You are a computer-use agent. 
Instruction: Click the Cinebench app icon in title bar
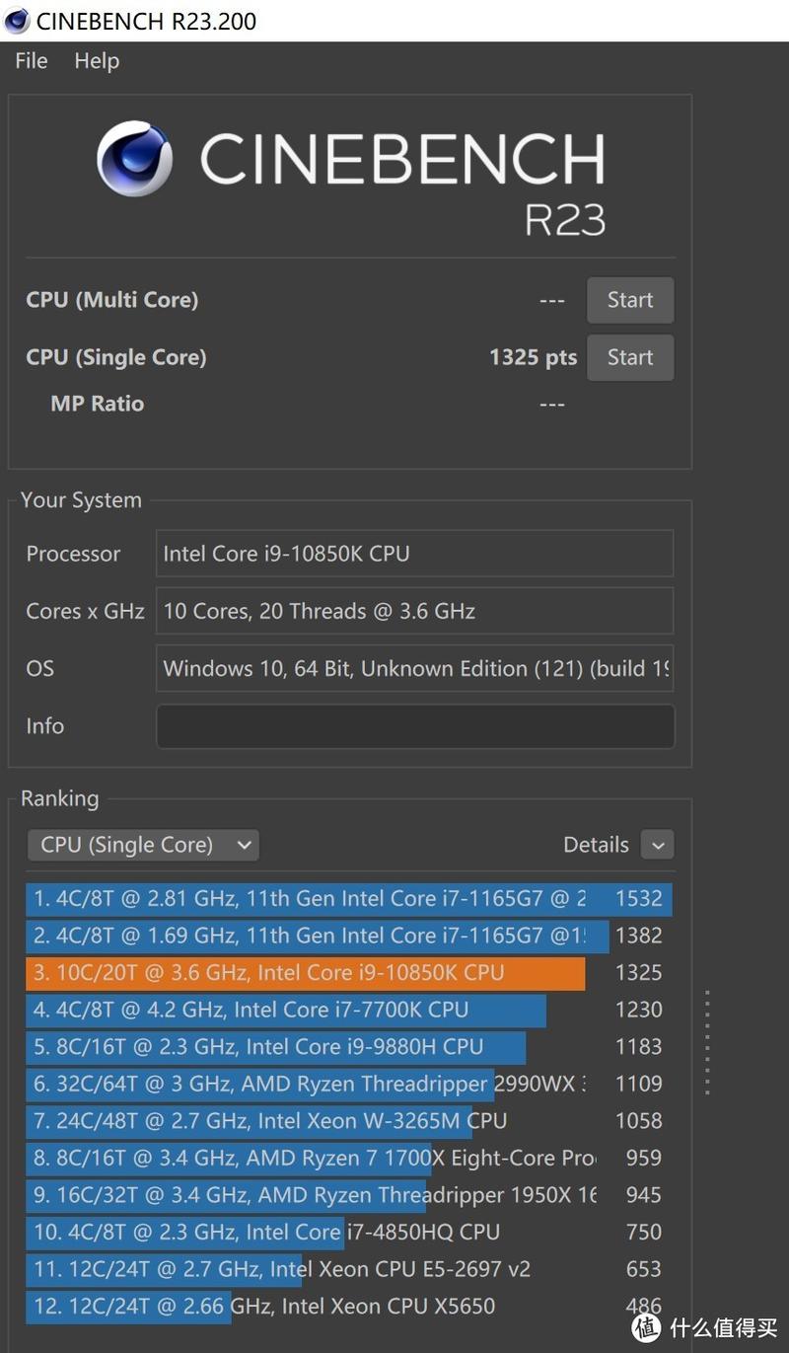click(16, 21)
